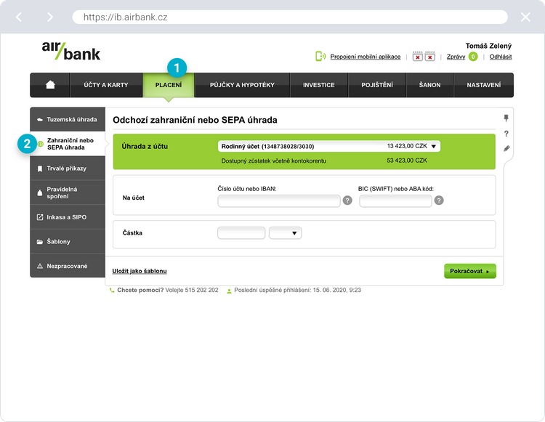
Task: Click the browser back arrow
Action: point(20,17)
